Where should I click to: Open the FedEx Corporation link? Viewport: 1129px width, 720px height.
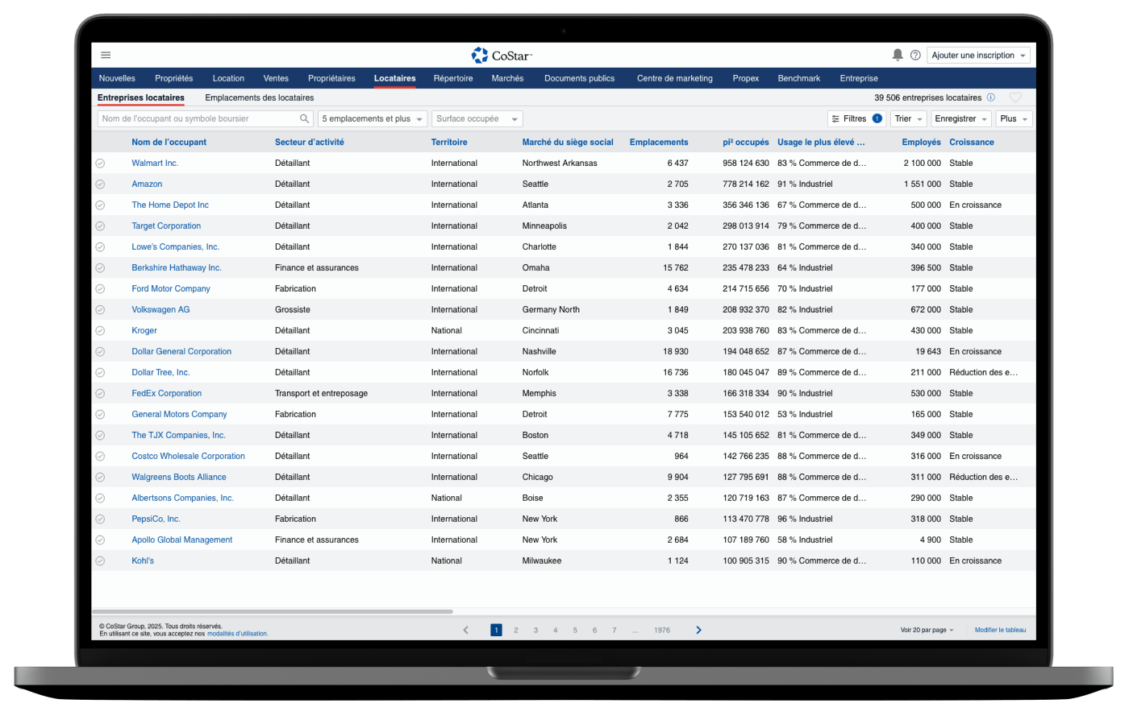(x=166, y=394)
